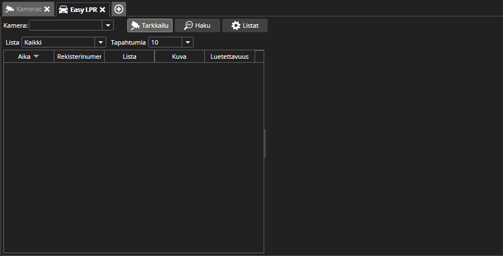
Task: Toggle sort arrow in Aika column
Action: click(36, 57)
